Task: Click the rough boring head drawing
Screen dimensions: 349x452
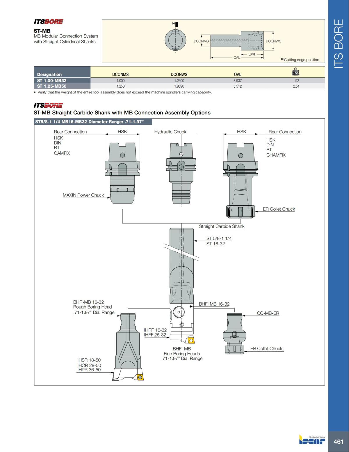Action: point(128,347)
